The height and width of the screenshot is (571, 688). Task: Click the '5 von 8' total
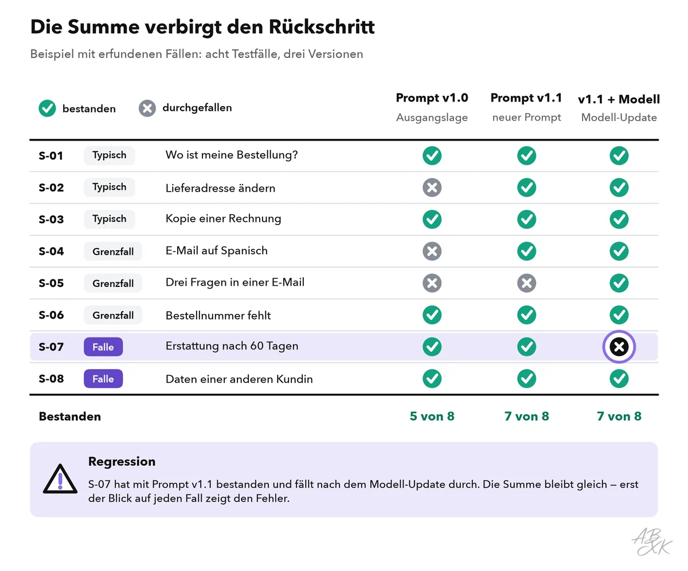coord(432,416)
